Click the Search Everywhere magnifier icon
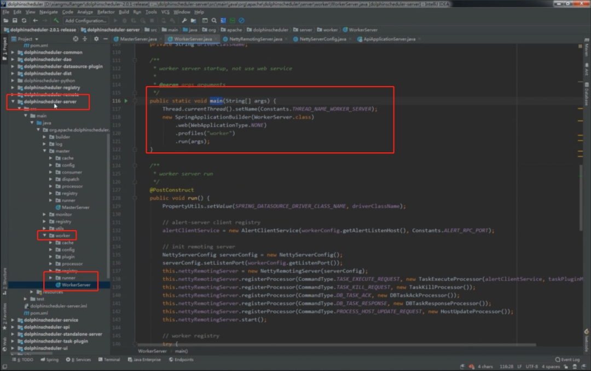This screenshot has width=591, height=371. click(x=214, y=20)
